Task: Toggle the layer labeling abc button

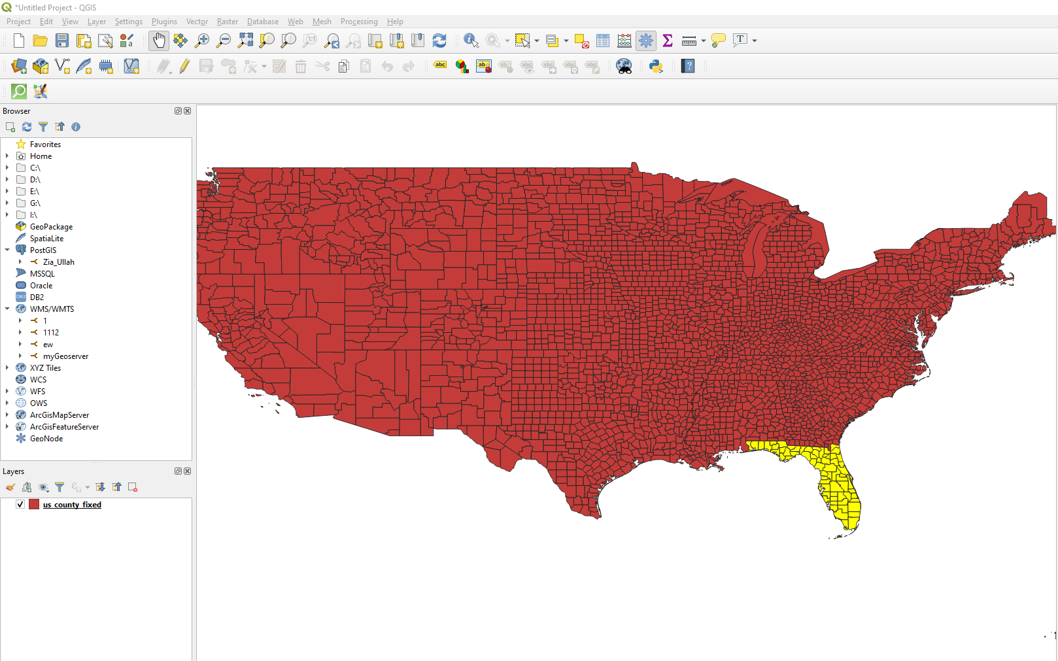Action: coord(440,65)
